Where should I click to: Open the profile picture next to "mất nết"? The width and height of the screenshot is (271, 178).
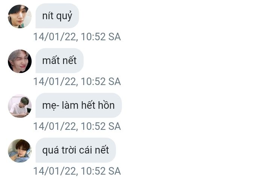[x=20, y=61]
